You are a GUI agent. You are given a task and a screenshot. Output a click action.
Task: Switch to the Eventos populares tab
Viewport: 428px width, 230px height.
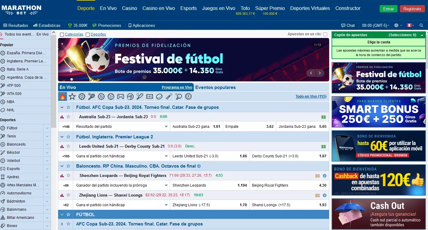click(216, 87)
